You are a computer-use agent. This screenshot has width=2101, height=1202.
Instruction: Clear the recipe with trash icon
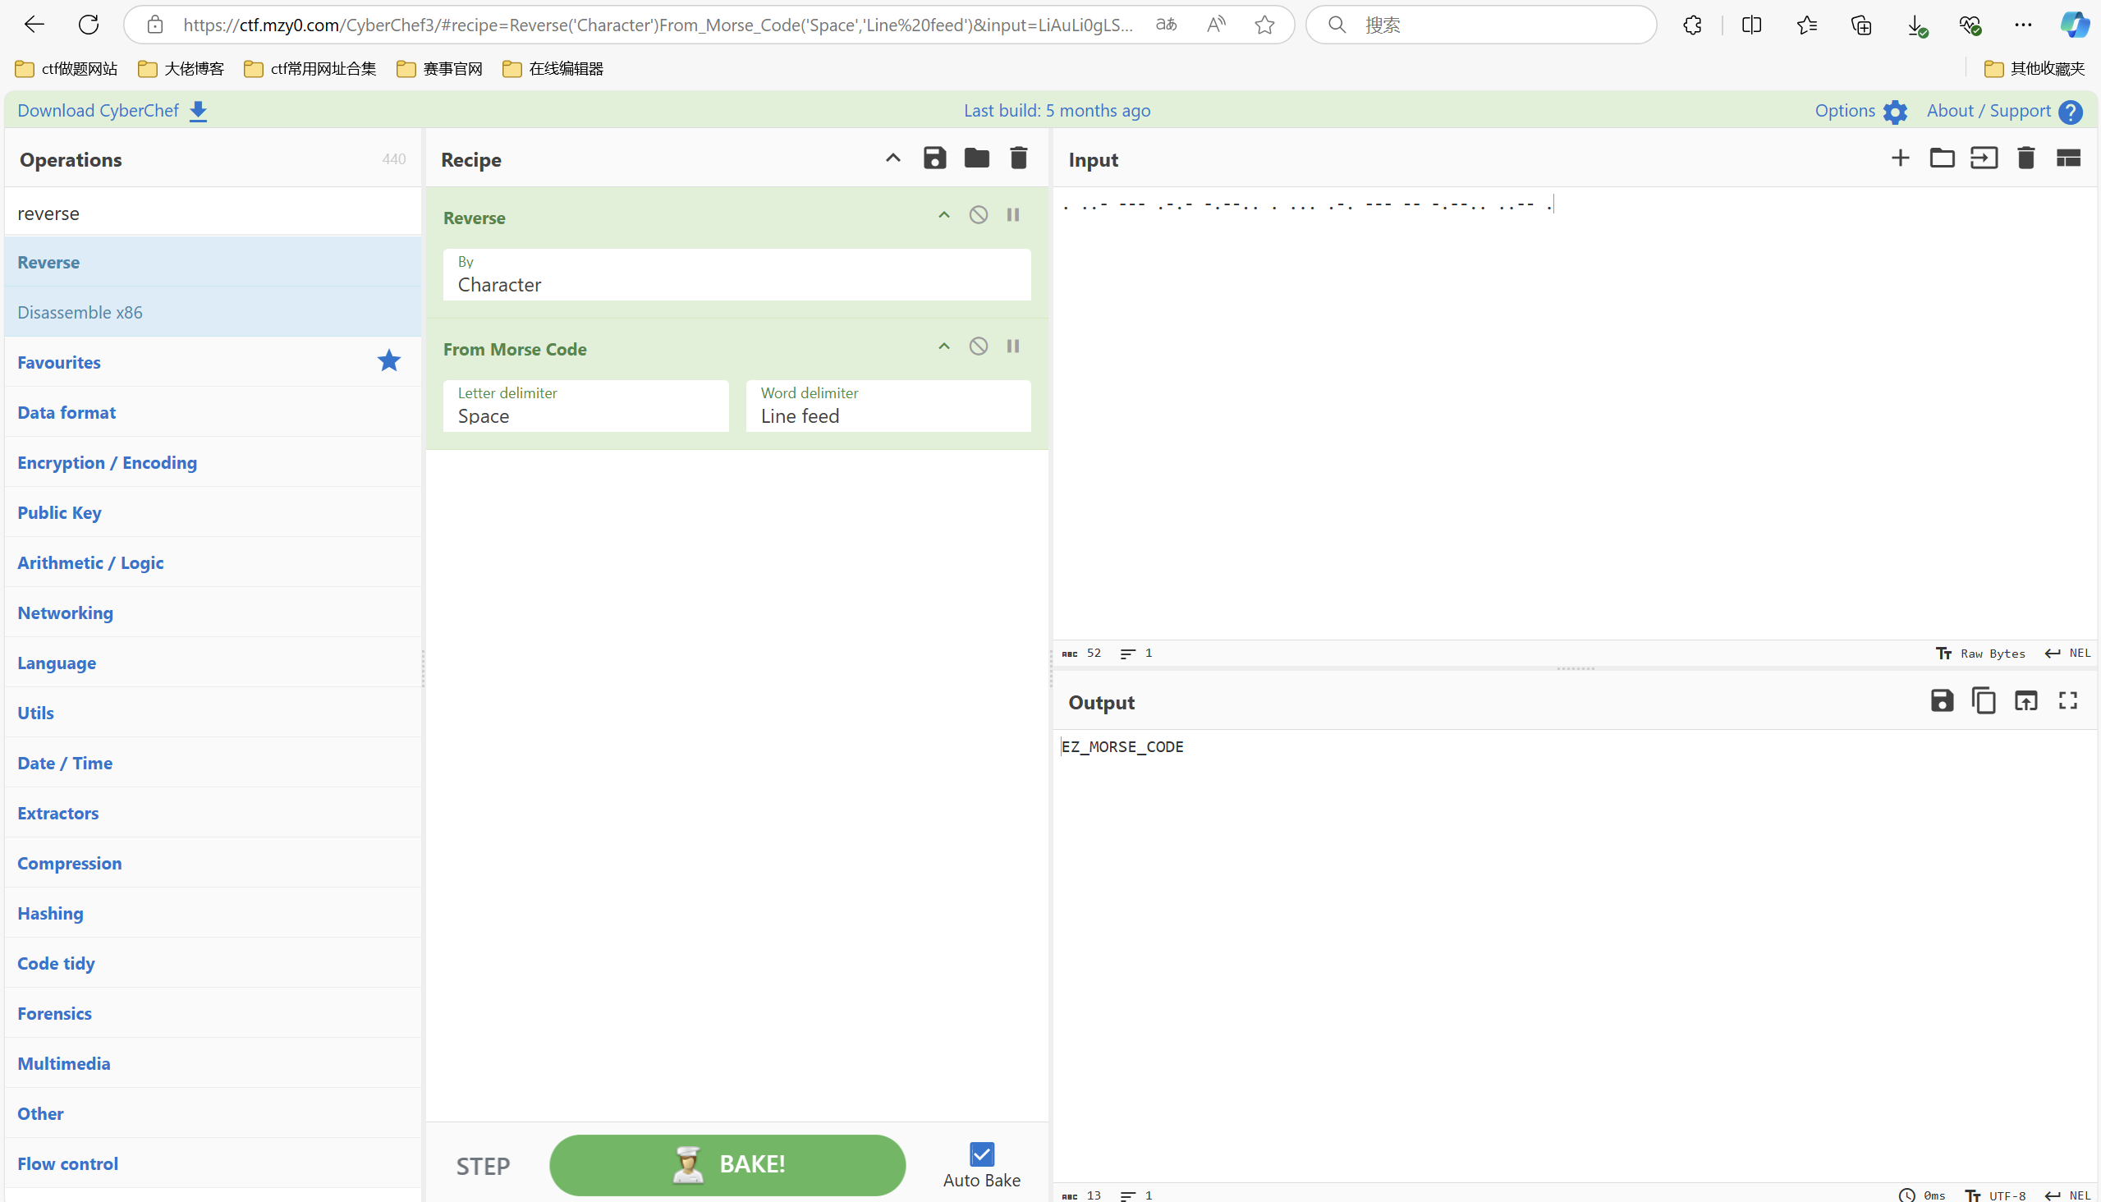(1018, 158)
